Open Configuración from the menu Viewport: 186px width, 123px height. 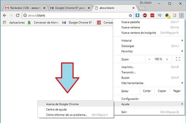pos(149,99)
